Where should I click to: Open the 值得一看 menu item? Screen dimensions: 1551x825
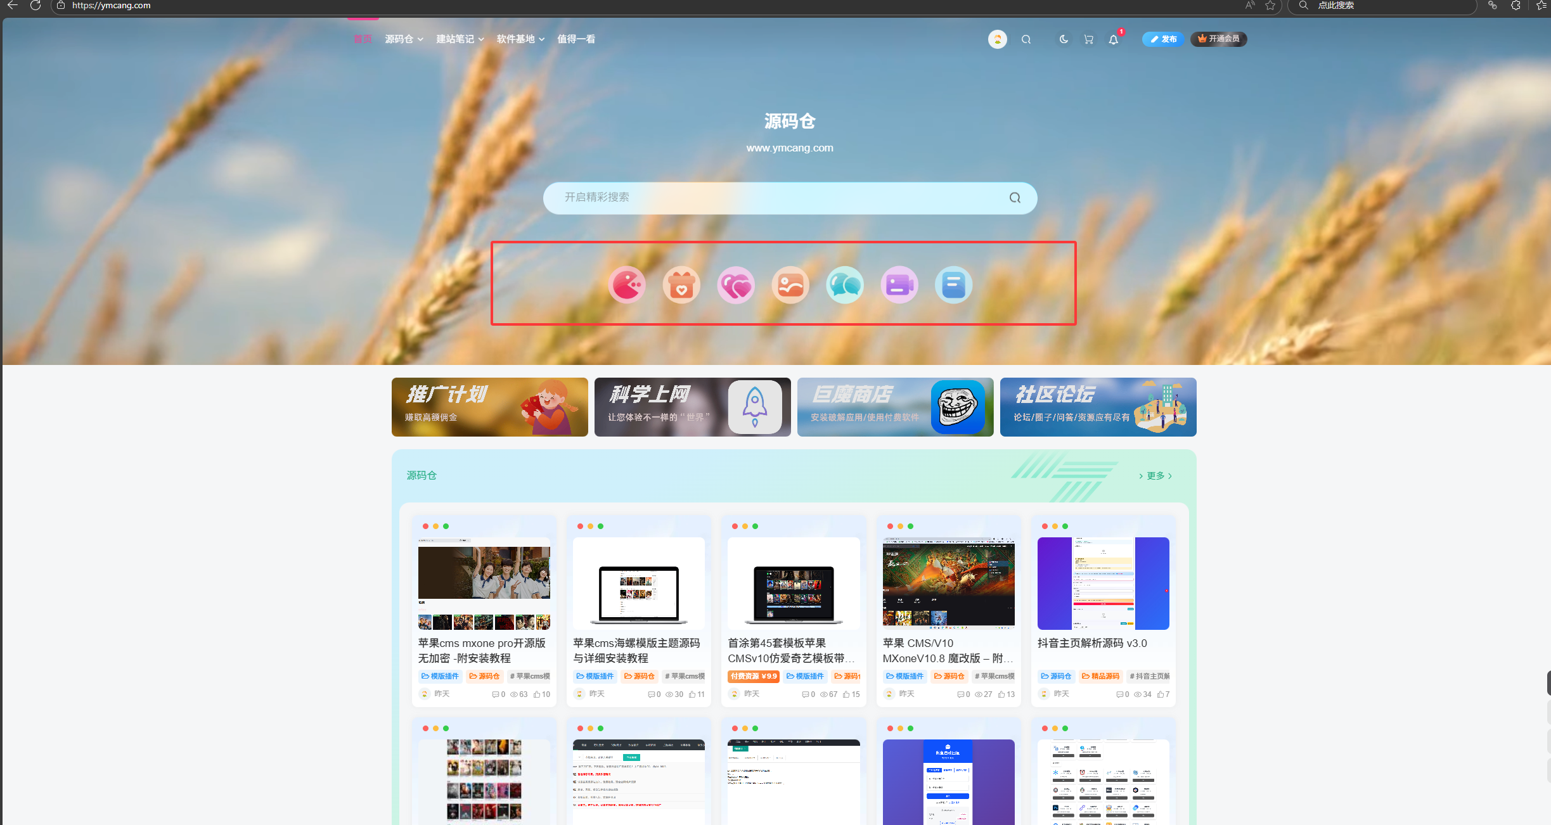[576, 39]
